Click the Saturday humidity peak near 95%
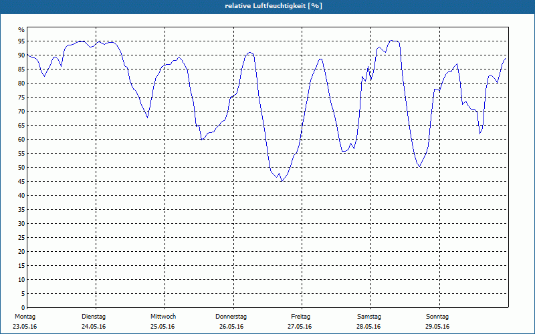The height and width of the screenshot is (334, 535). click(x=393, y=41)
